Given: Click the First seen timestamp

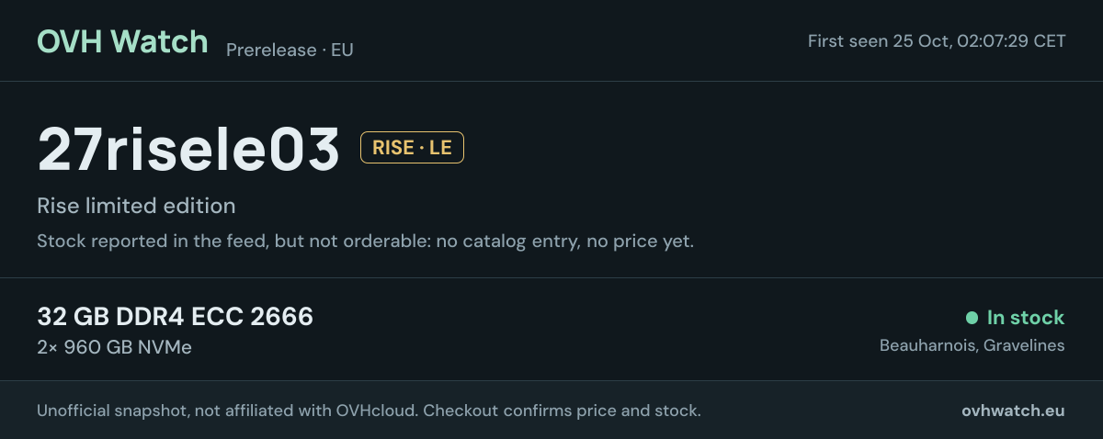Looking at the screenshot, I should click(937, 41).
